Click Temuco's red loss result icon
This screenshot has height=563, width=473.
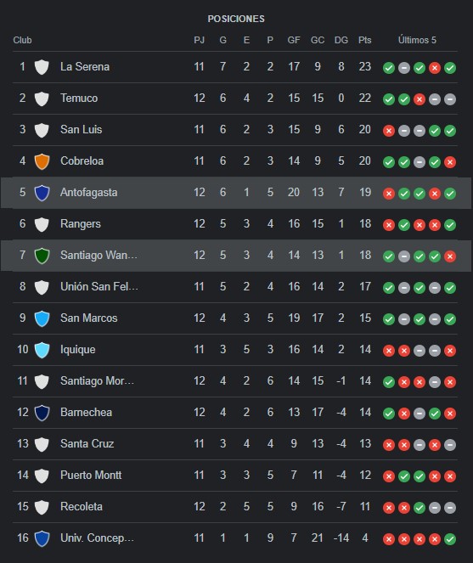click(x=420, y=99)
